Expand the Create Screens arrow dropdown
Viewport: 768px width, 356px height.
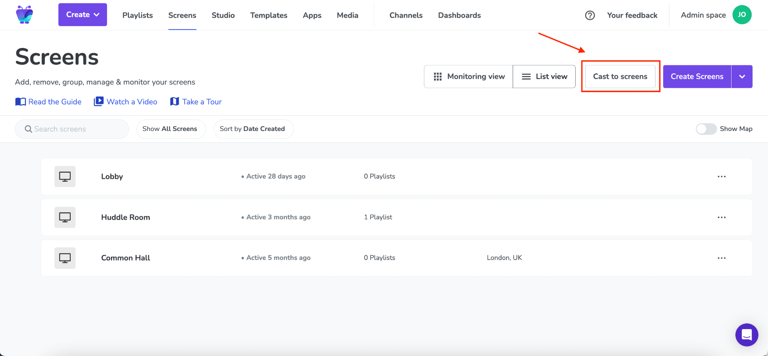point(742,76)
